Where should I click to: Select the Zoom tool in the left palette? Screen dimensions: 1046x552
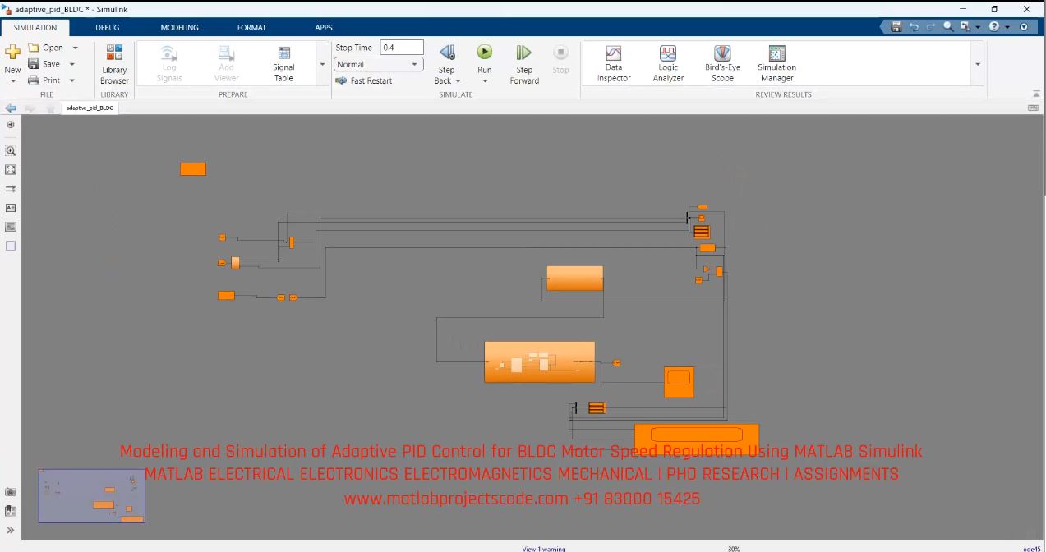click(11, 151)
